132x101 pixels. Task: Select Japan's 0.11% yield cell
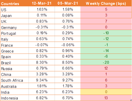[42, 15]
